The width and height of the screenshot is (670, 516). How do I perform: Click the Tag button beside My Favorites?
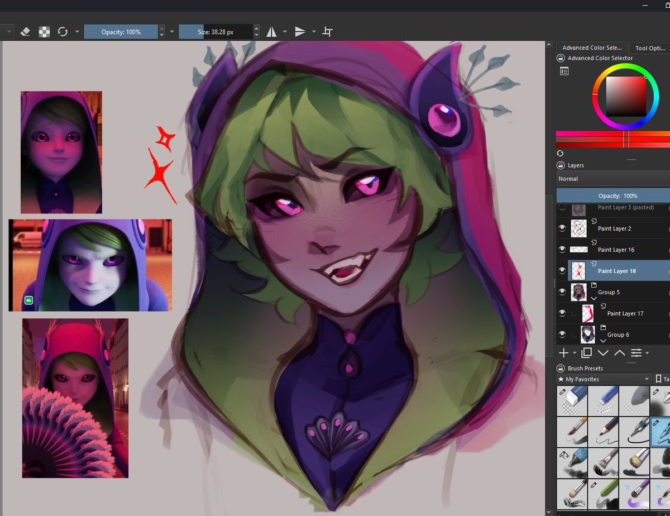(662, 379)
